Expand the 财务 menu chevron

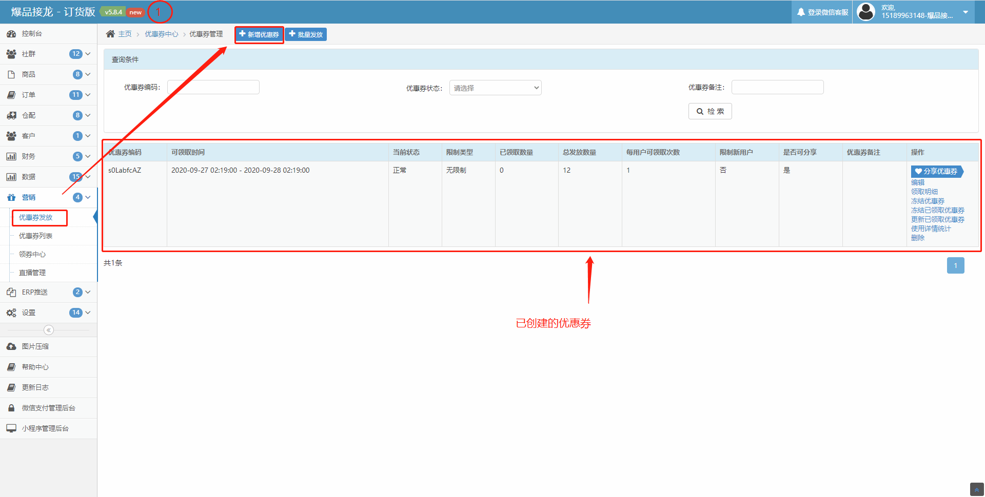pos(88,157)
